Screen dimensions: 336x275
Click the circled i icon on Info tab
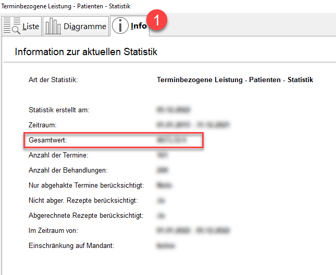[120, 26]
